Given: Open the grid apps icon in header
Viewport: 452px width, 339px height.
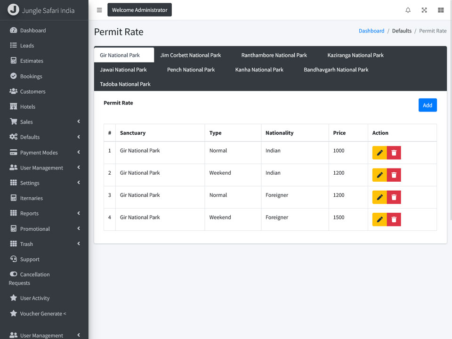Looking at the screenshot, I should point(441,10).
